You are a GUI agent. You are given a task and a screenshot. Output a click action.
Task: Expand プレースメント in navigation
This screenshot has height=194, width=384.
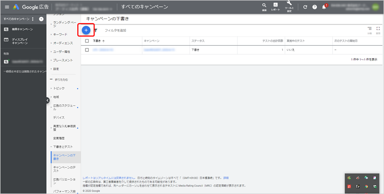pyautogui.click(x=63, y=60)
